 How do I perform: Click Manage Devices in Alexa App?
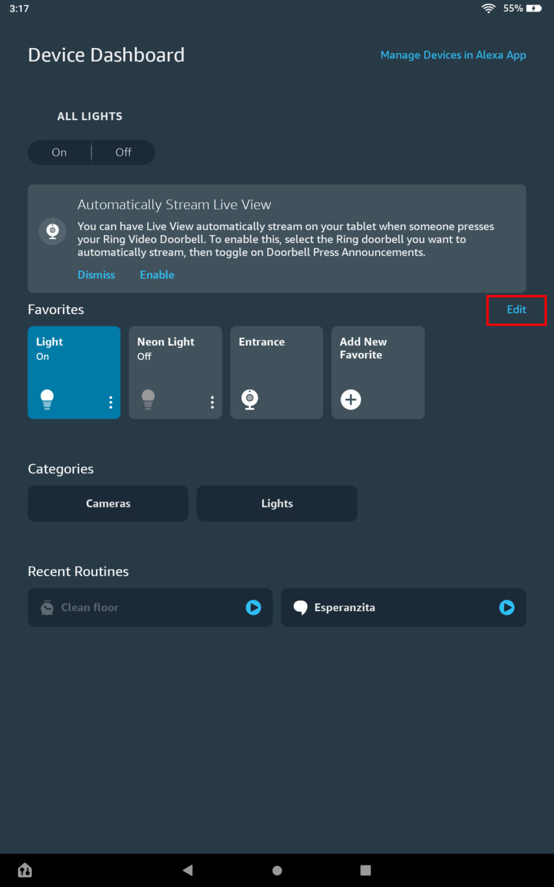[453, 55]
